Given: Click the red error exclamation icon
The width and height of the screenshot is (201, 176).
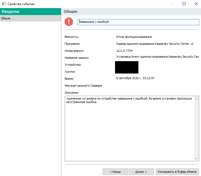Looking at the screenshot, I should tap(69, 22).
